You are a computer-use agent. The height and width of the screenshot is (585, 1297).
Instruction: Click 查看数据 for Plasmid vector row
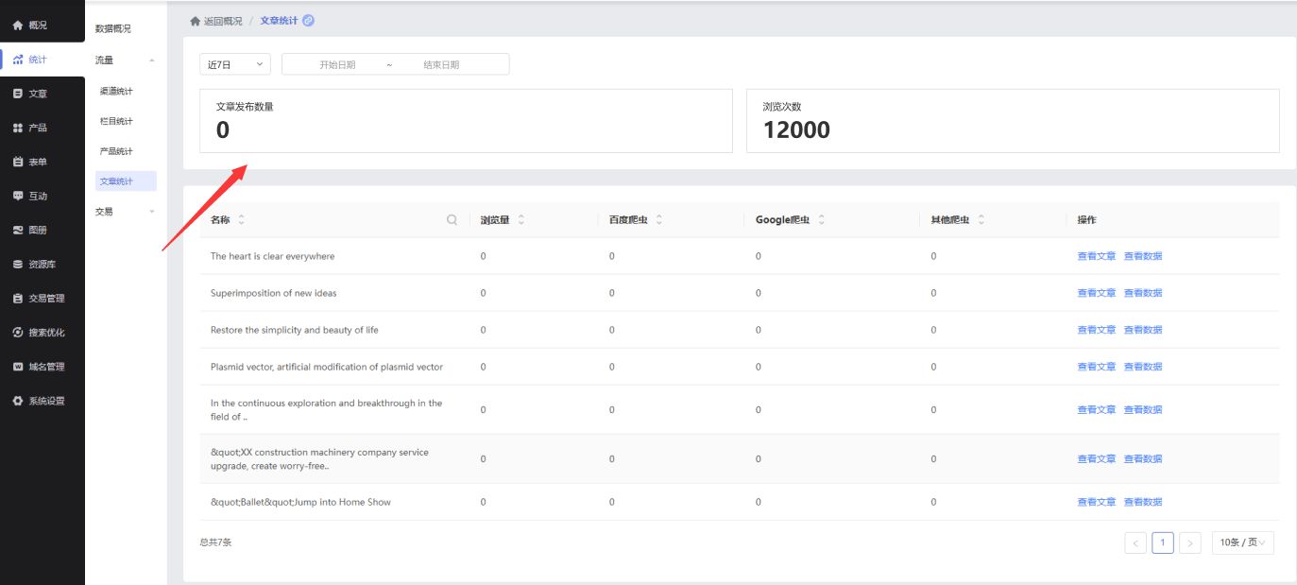pyautogui.click(x=1143, y=367)
